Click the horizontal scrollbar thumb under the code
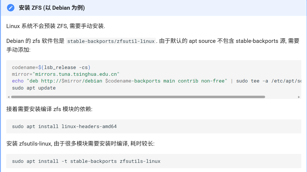Screen dimensions: 307x172 pyautogui.click(x=138, y=97)
